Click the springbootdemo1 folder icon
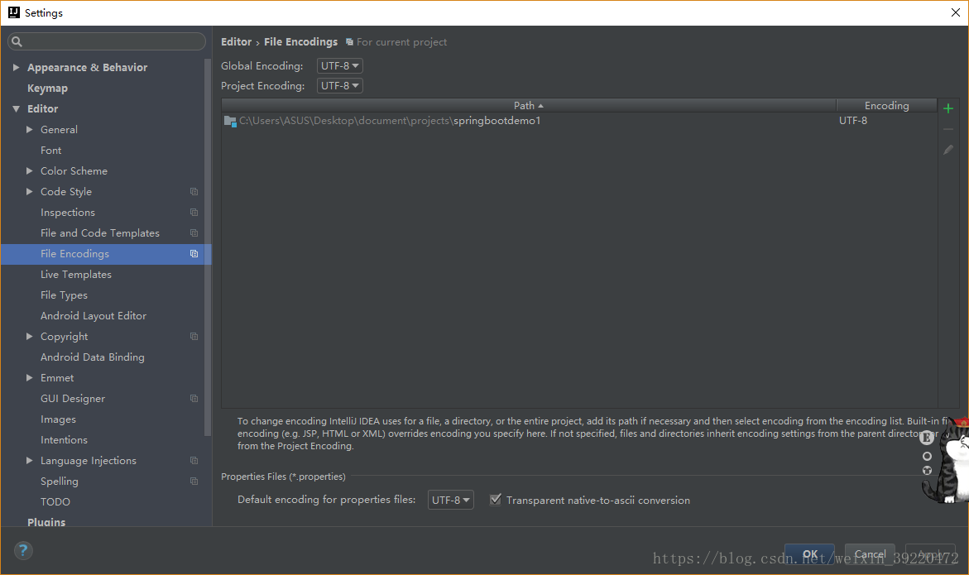Screen dimensions: 969x575 coord(230,121)
